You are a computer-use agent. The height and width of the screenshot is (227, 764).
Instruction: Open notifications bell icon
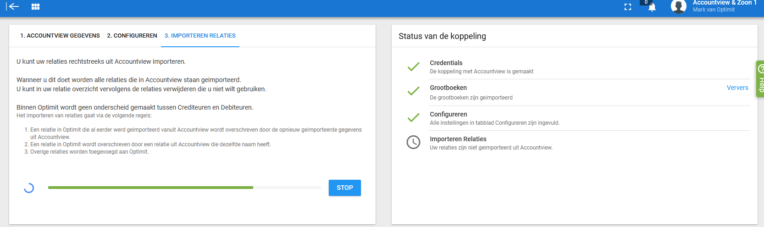point(652,7)
